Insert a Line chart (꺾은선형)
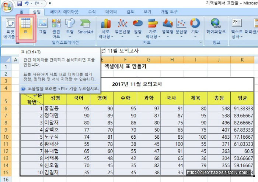 click(122, 28)
